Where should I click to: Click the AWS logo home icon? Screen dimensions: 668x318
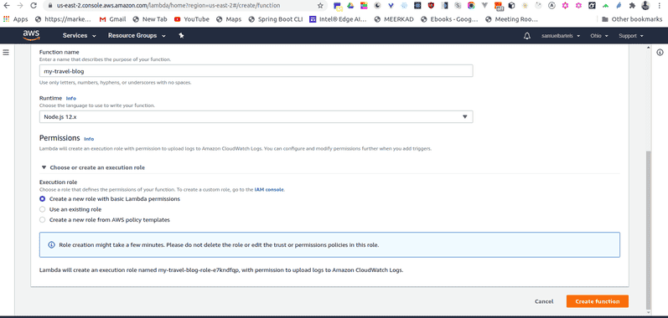[32, 36]
